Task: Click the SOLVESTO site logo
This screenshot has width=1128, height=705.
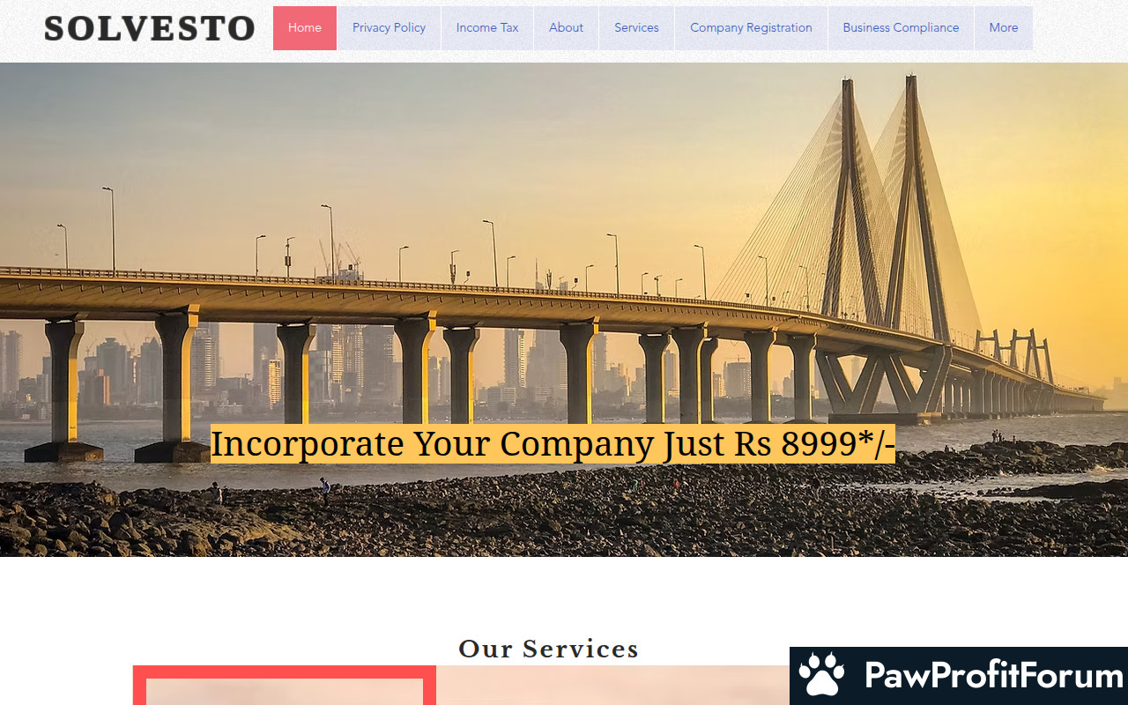Action: [x=149, y=28]
